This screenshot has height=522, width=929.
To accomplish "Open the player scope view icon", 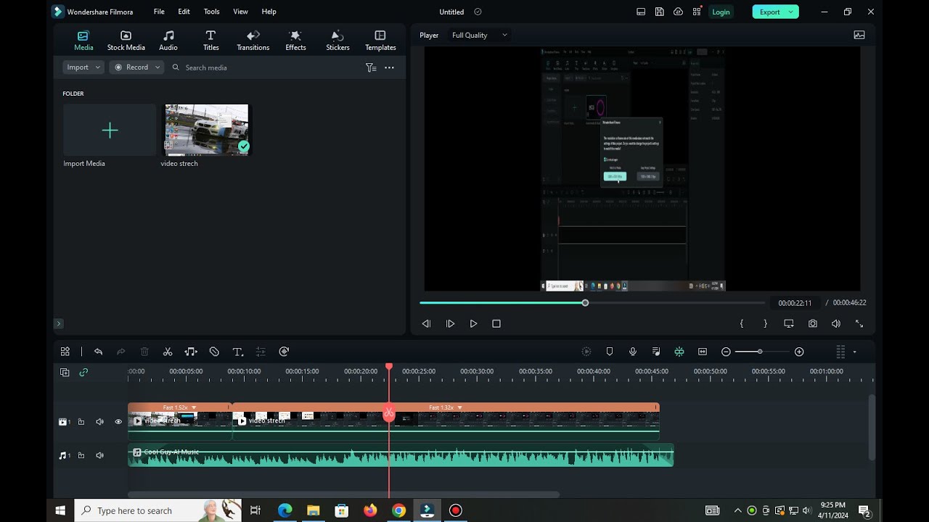I will (x=859, y=35).
